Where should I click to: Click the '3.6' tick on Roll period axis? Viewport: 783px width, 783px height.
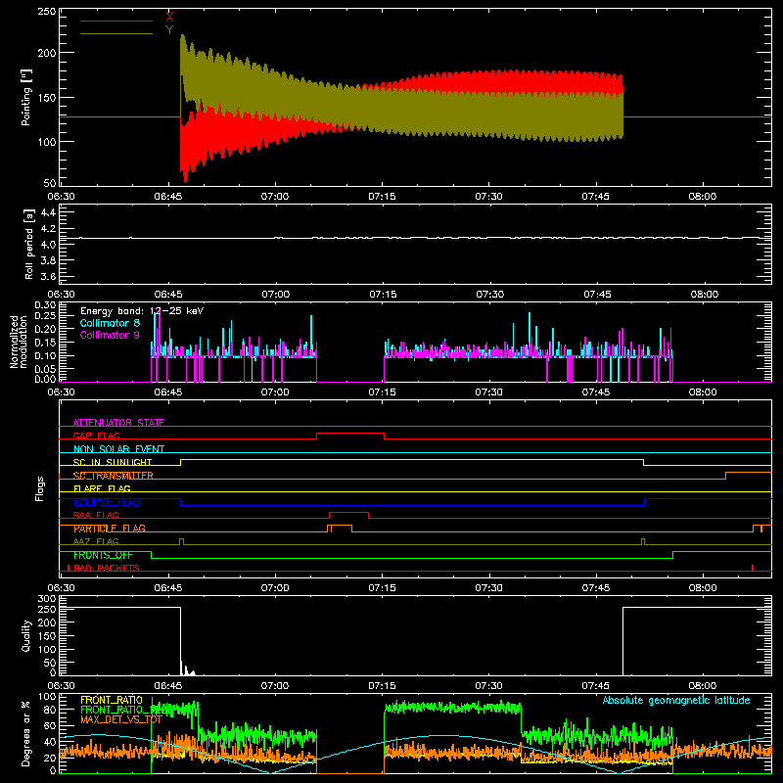(48, 276)
